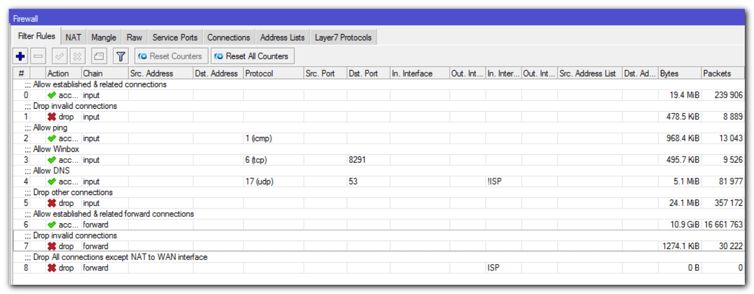Click the Protocol column header

coord(273,73)
